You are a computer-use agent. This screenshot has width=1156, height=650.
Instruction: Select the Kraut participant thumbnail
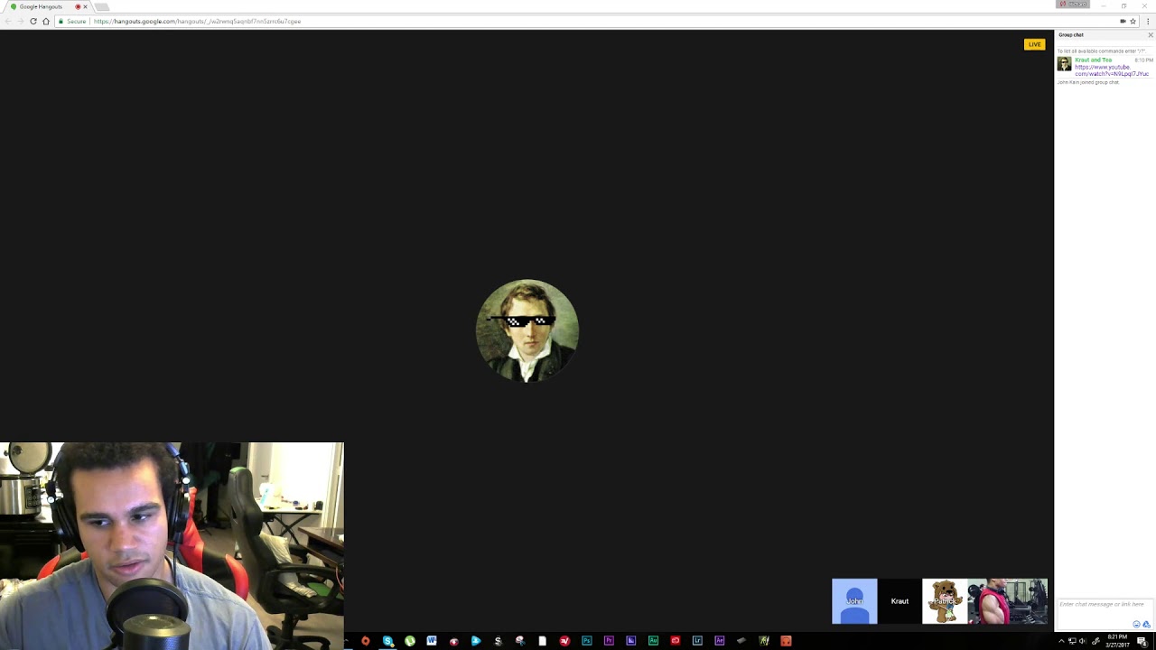click(900, 601)
